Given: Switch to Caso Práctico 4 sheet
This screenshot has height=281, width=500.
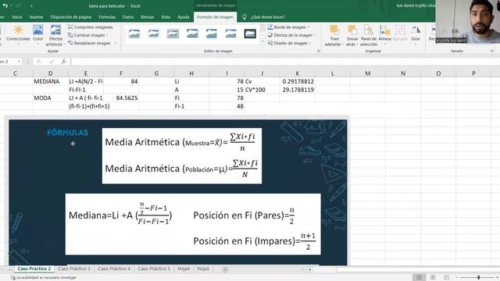Looking at the screenshot, I should point(114,269).
